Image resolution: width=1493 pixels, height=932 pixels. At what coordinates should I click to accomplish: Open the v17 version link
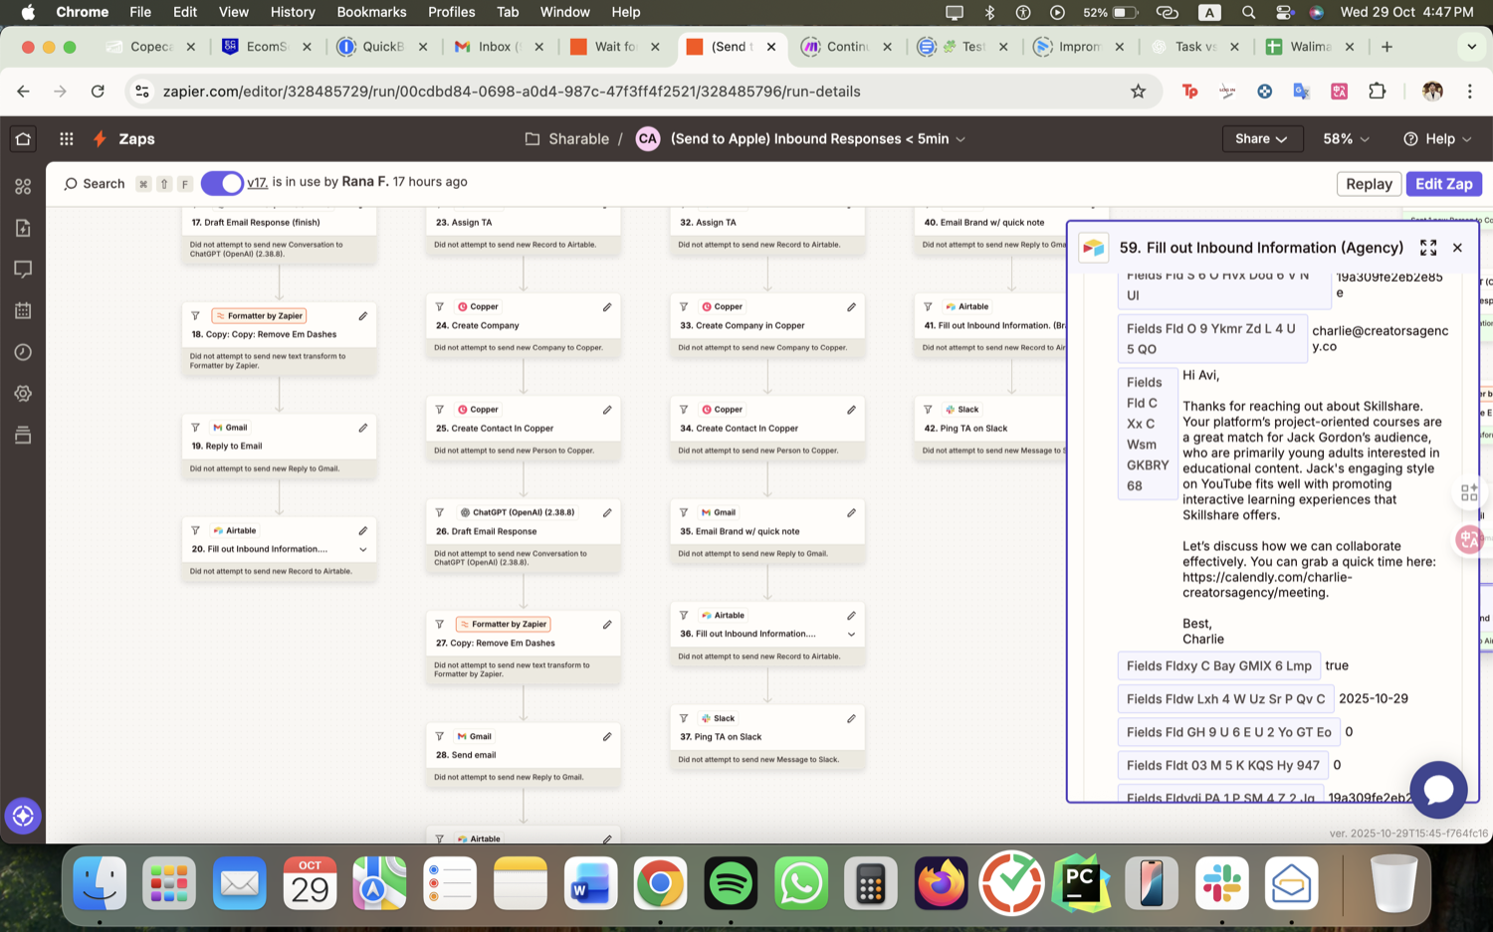tap(257, 182)
